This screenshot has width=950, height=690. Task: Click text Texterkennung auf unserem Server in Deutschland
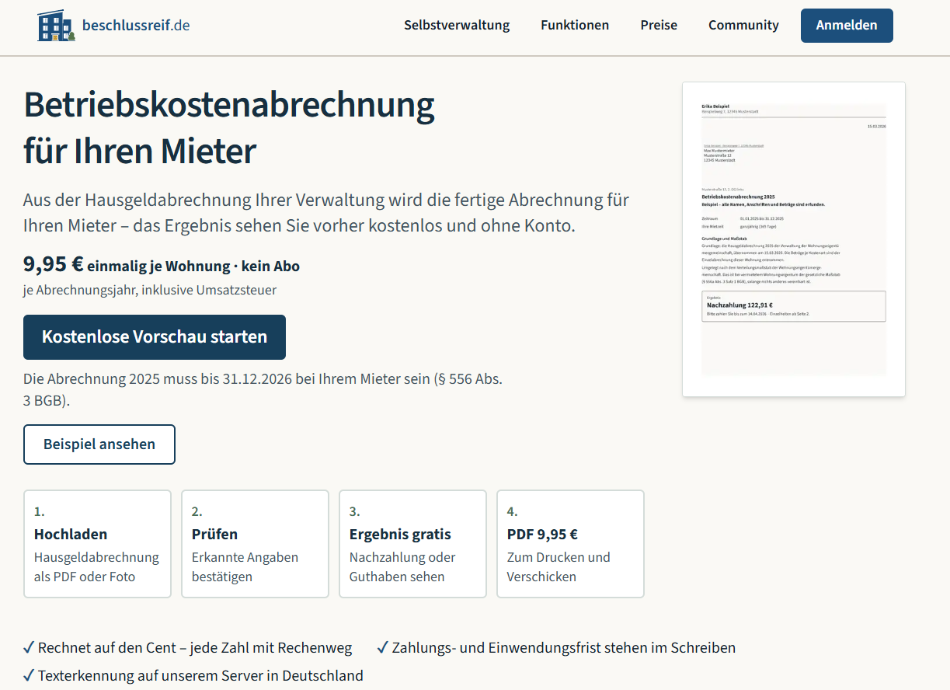[200, 675]
